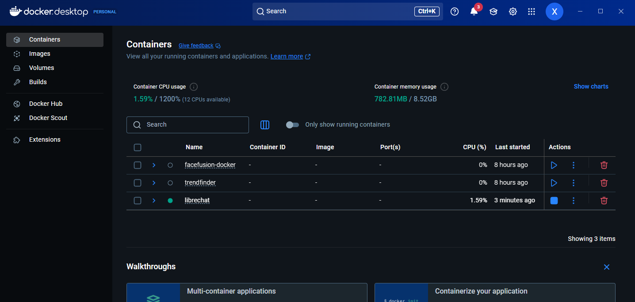Stop the librechat container

coord(554,201)
